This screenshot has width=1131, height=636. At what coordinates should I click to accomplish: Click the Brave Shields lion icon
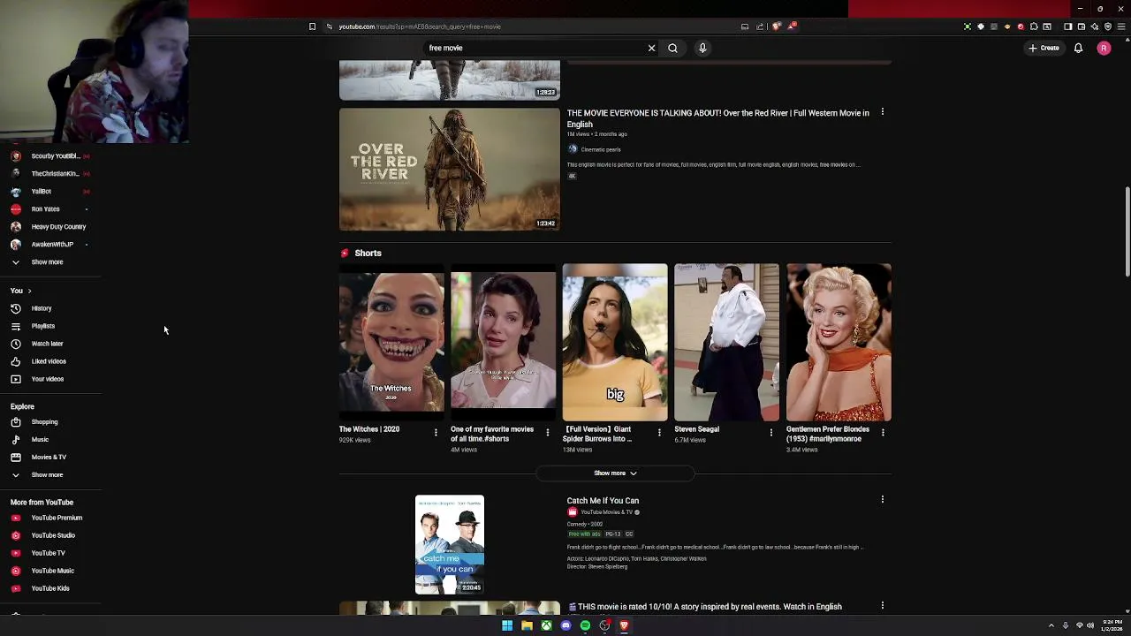point(777,26)
